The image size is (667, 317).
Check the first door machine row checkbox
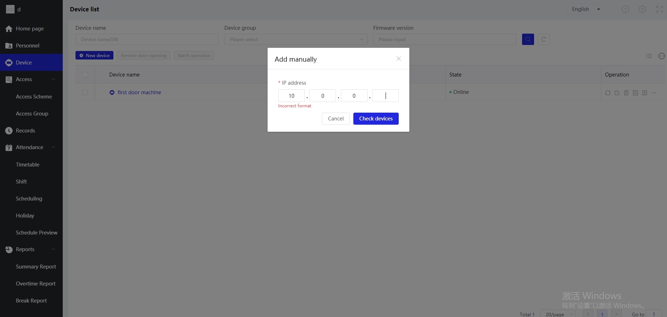coord(85,92)
